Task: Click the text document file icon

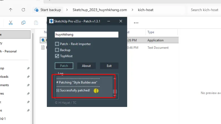Action: 43,47
